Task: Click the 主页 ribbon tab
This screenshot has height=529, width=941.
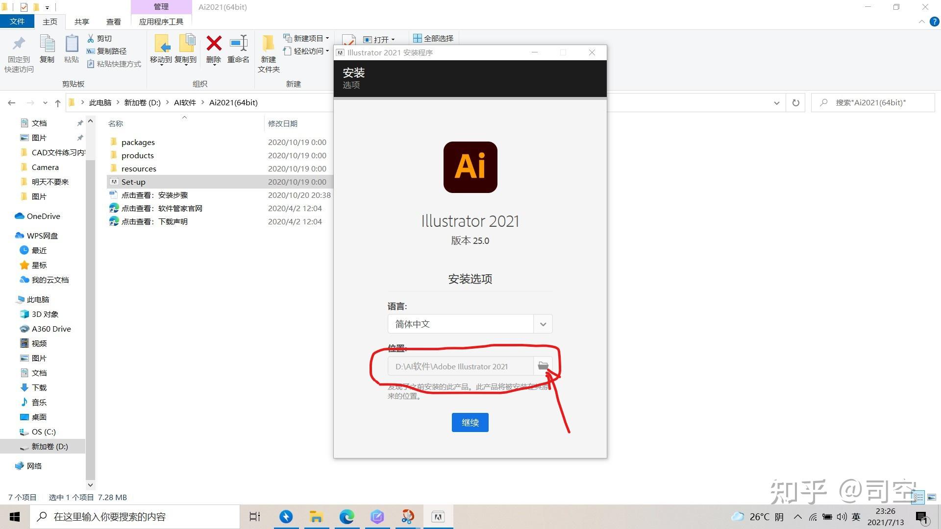Action: point(50,22)
